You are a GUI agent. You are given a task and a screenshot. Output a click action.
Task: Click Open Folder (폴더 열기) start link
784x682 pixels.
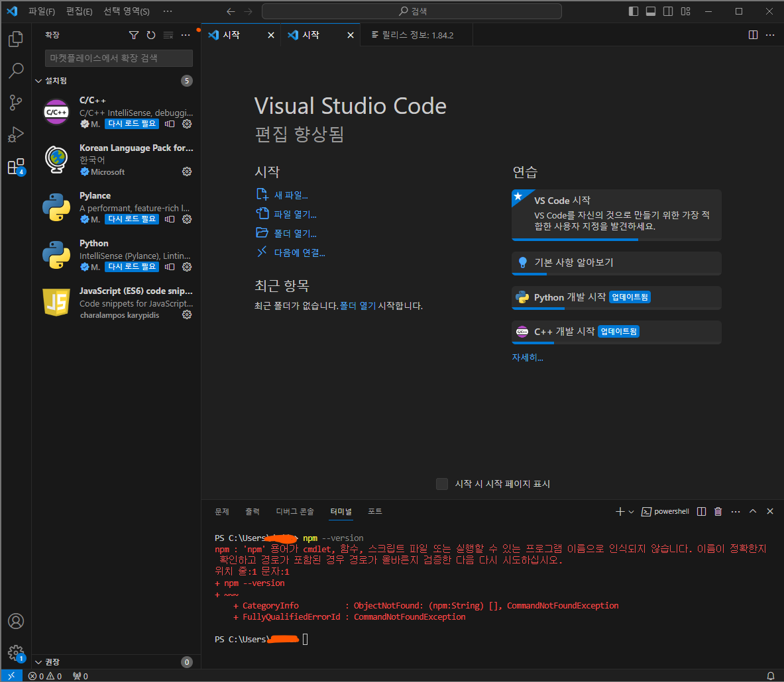pos(286,233)
